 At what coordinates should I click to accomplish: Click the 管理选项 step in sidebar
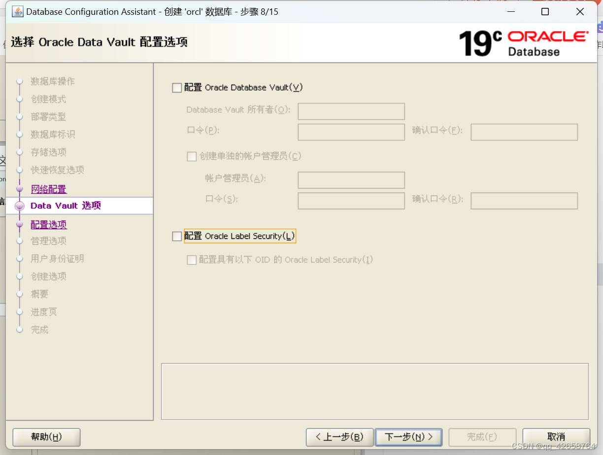(48, 241)
